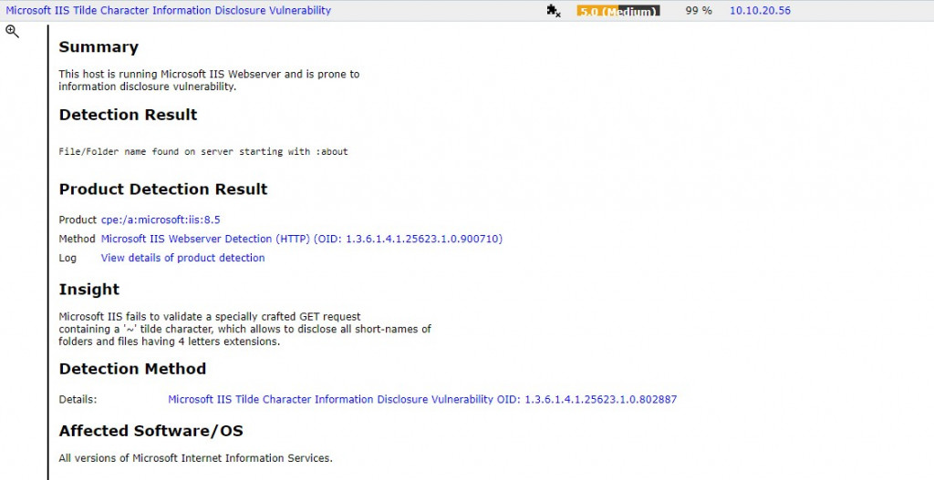The image size is (934, 480).
Task: Click the Detection Result heading
Action: click(128, 114)
